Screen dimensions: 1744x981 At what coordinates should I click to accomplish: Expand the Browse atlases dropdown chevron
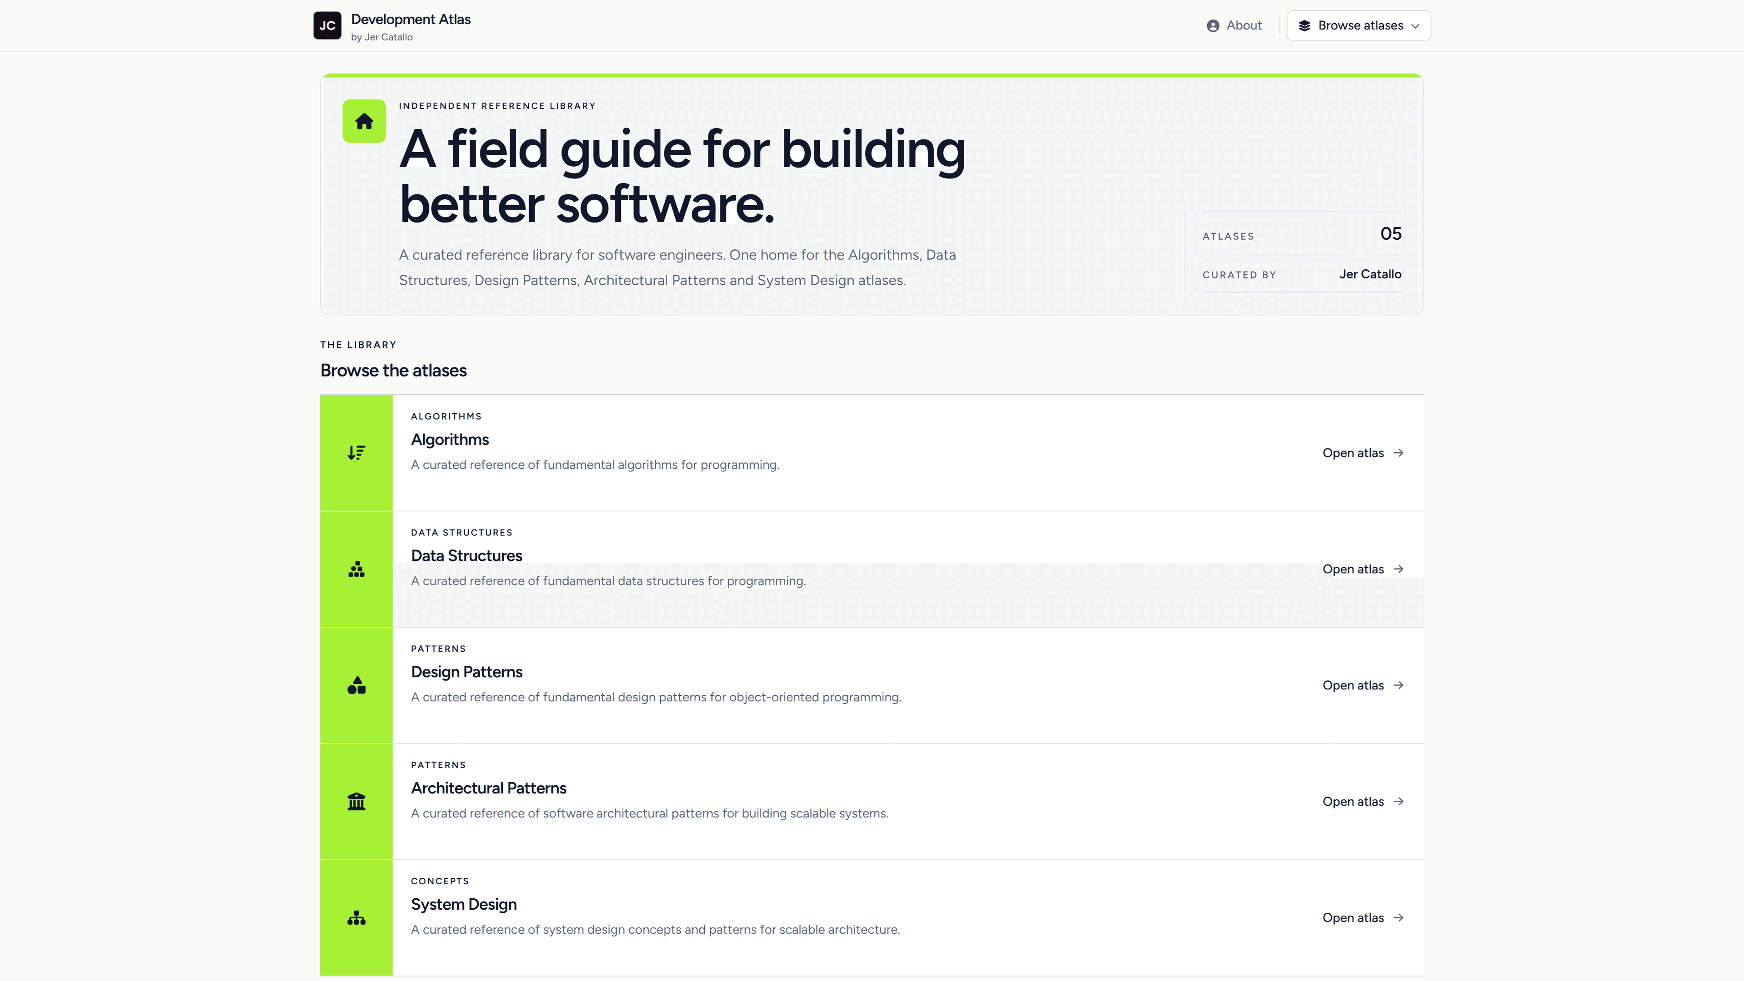(1415, 26)
